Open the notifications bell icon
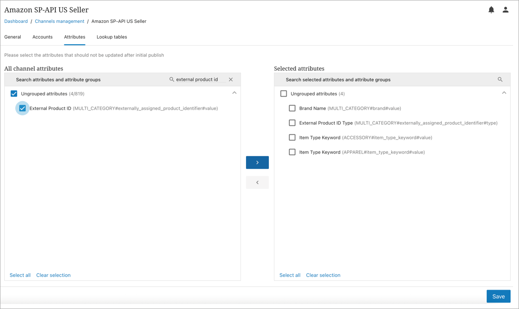This screenshot has width=519, height=309. point(491,10)
